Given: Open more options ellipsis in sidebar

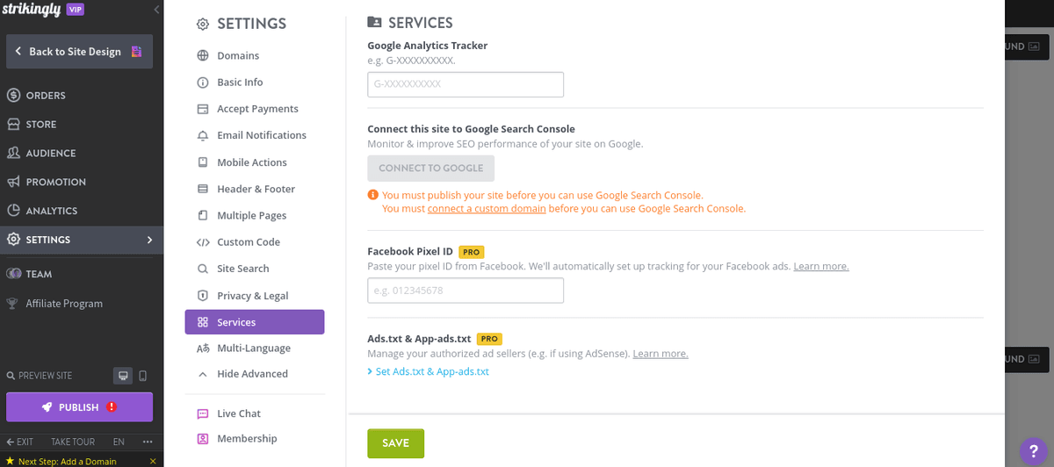Looking at the screenshot, I should (x=148, y=442).
